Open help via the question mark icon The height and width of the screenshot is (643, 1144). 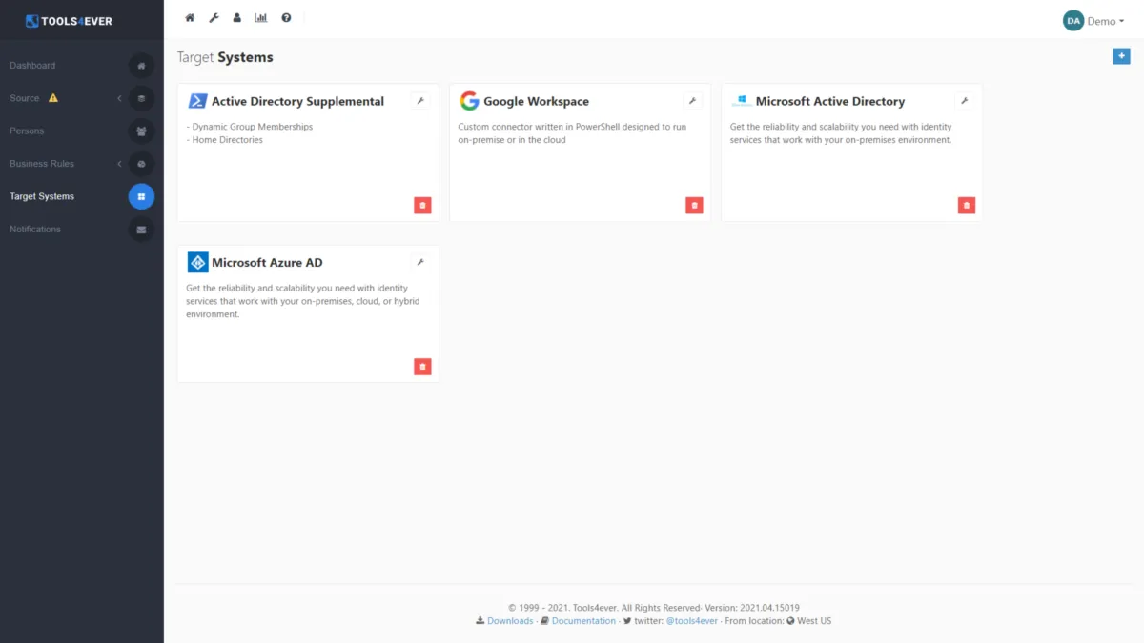pyautogui.click(x=285, y=17)
